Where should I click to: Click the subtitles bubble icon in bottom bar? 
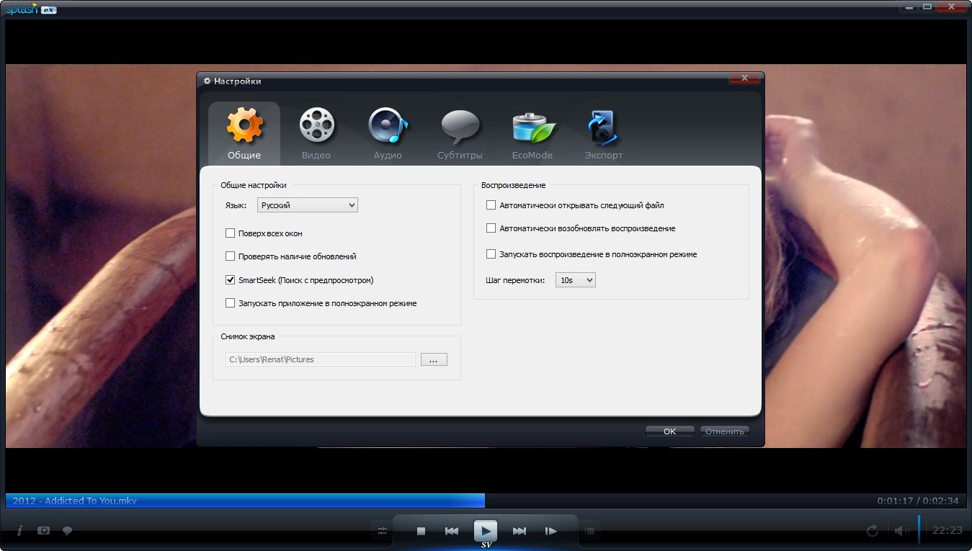tap(67, 531)
